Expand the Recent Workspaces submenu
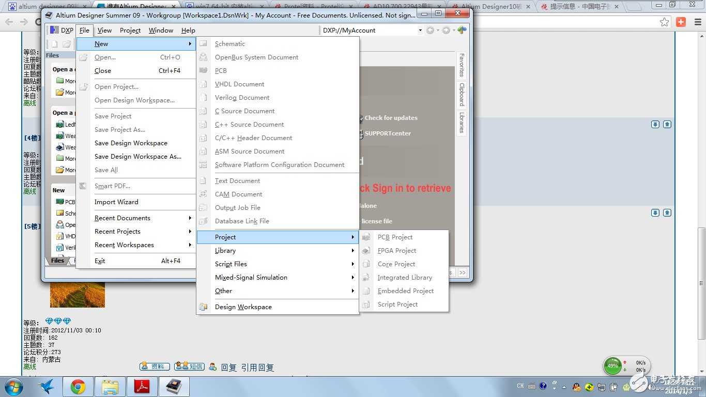Image resolution: width=706 pixels, height=397 pixels. pos(136,245)
